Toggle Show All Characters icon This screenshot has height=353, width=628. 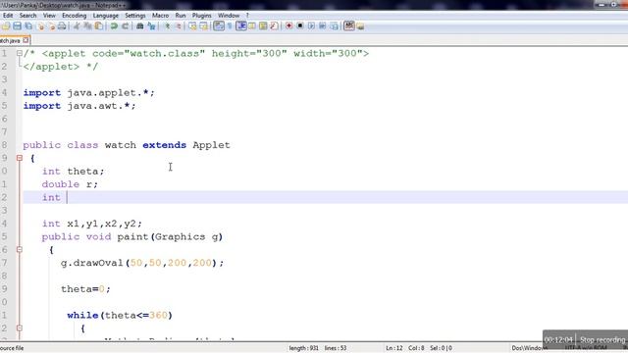coord(230,26)
